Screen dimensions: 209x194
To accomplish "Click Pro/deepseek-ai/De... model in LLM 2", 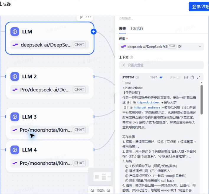I will coord(45,90).
